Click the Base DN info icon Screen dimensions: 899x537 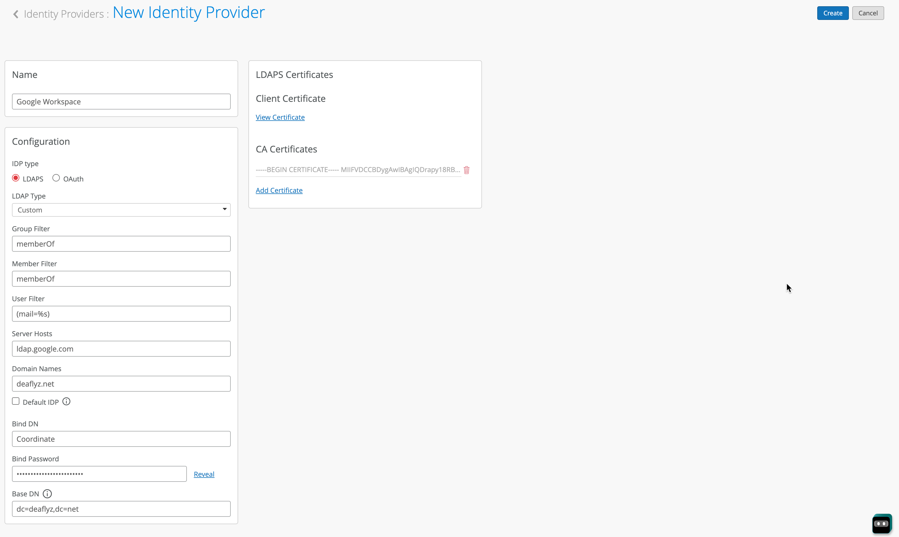47,493
